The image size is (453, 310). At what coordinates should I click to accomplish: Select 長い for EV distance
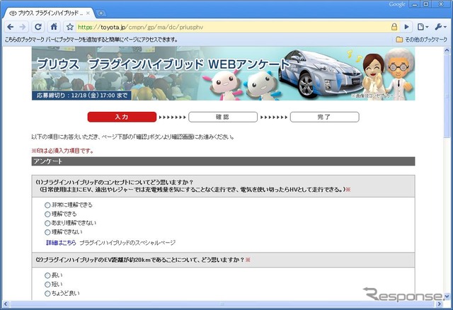pos(47,275)
